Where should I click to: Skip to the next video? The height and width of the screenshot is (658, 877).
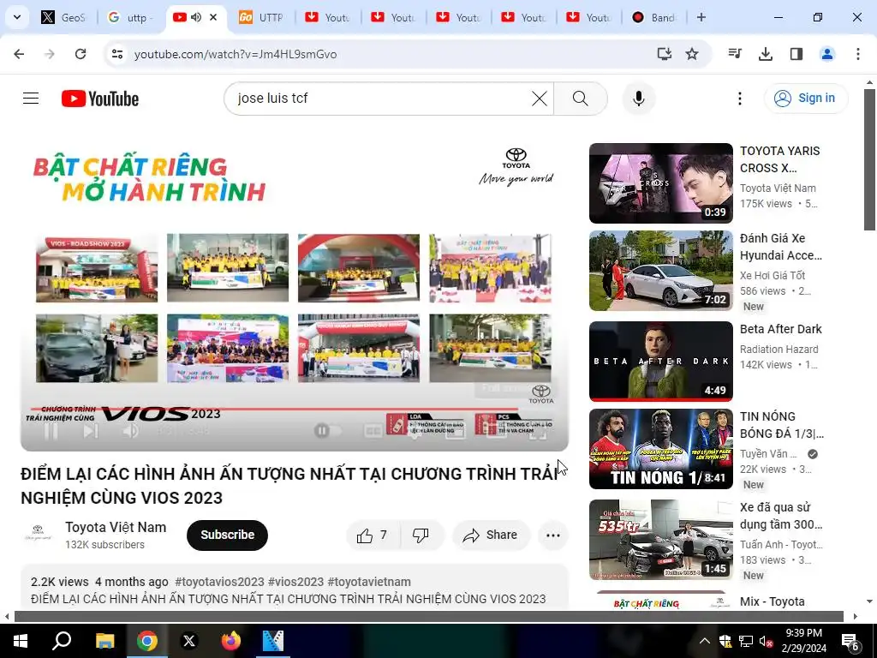[91, 430]
